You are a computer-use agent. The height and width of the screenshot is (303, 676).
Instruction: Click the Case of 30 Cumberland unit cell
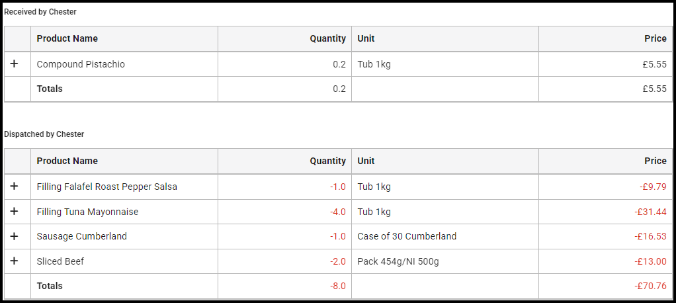click(x=407, y=236)
